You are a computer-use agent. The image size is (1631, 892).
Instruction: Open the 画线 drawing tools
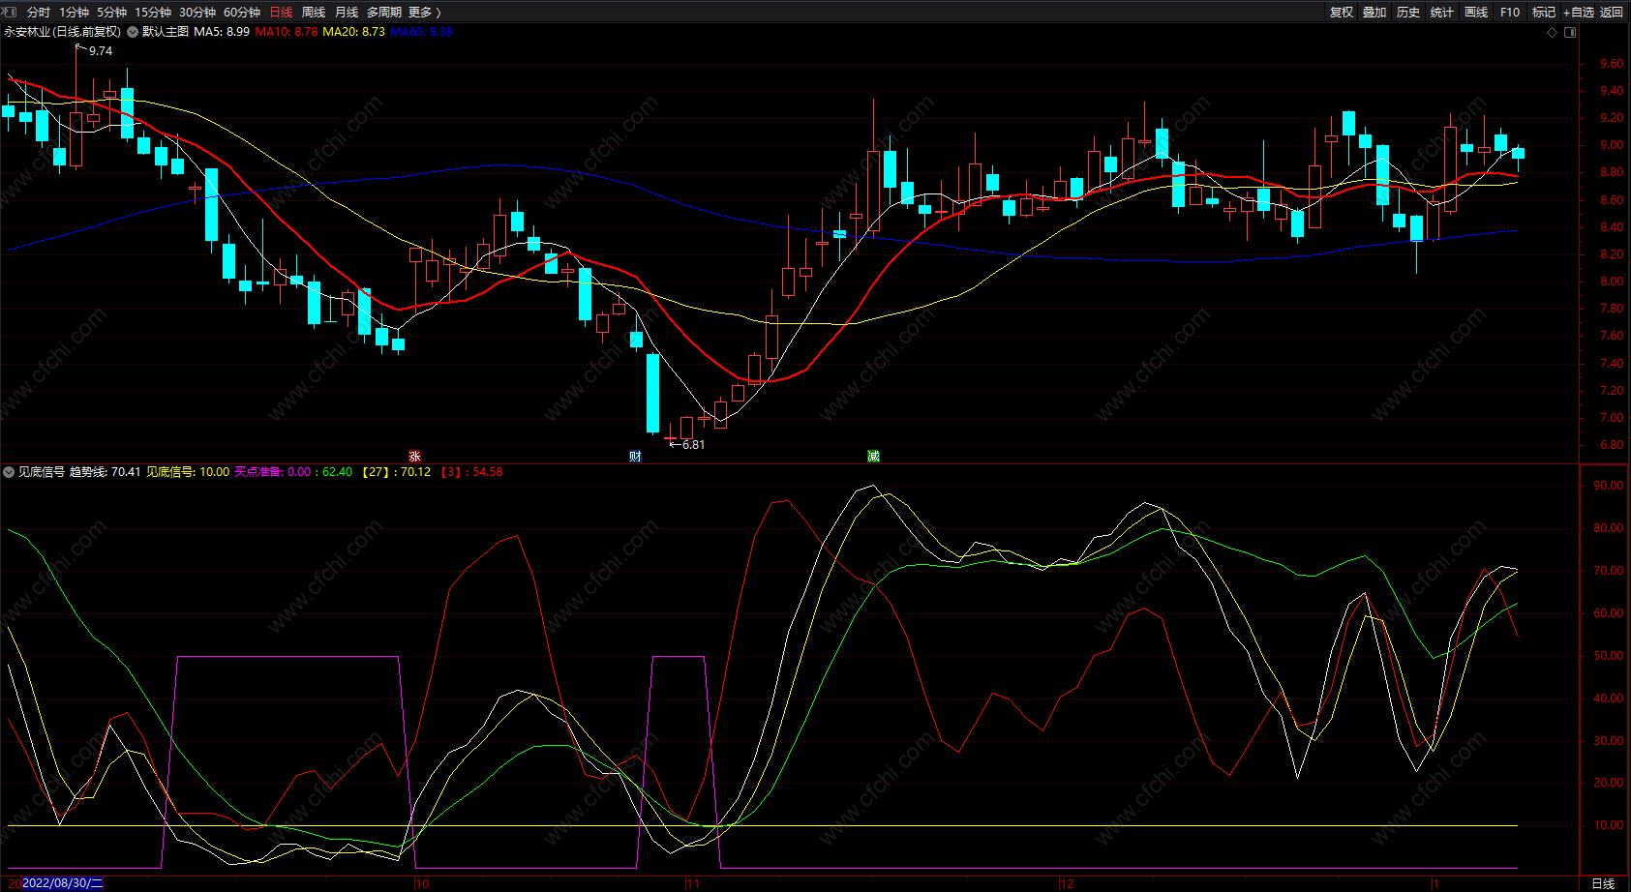[1476, 13]
